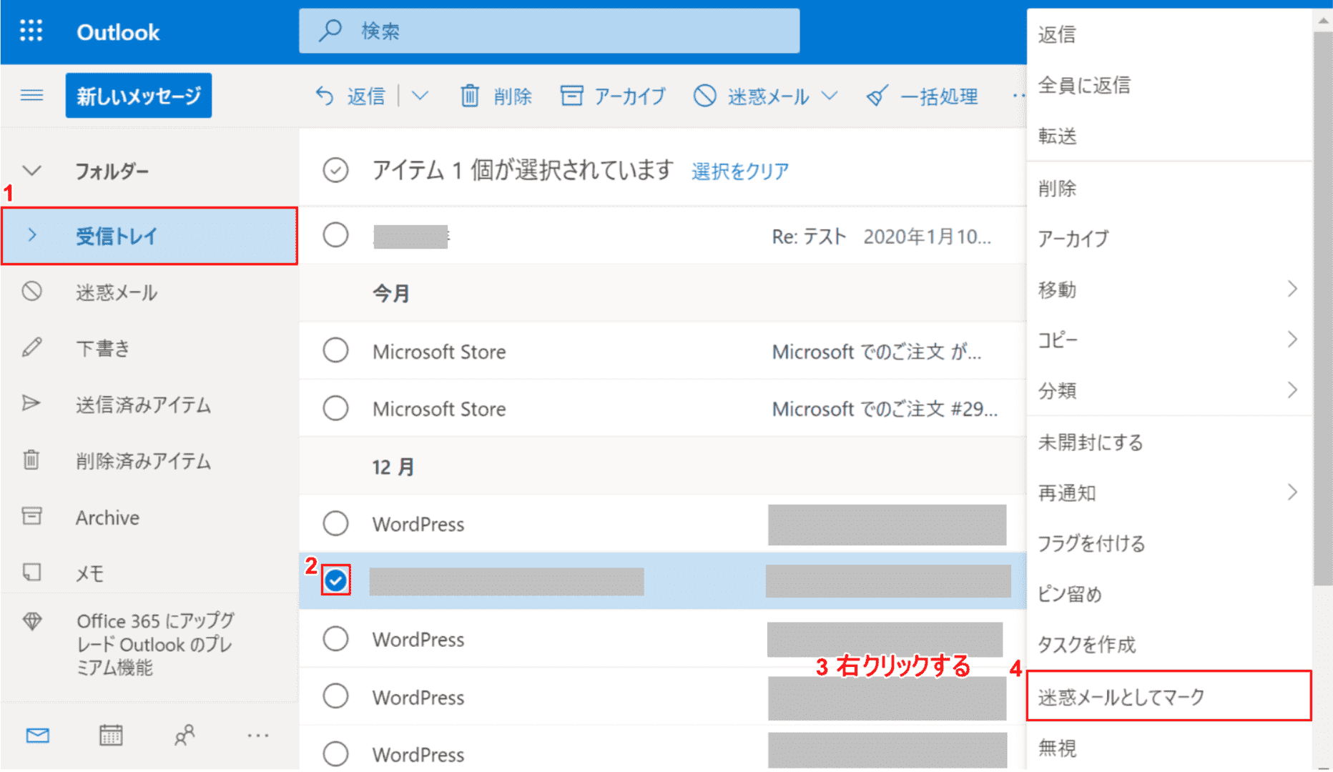Open the People icon in bottom bar
Screen dimensions: 1333x772
185,735
